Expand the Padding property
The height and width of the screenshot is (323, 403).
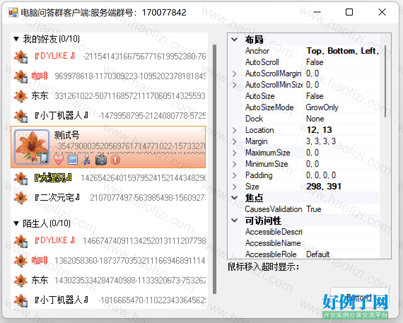pyautogui.click(x=234, y=175)
